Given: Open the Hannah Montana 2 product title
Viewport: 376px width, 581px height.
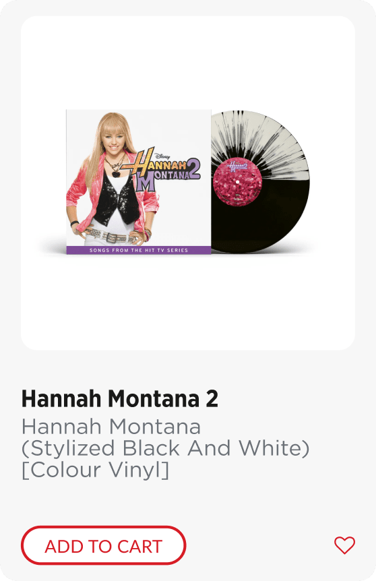Looking at the screenshot, I should [120, 399].
